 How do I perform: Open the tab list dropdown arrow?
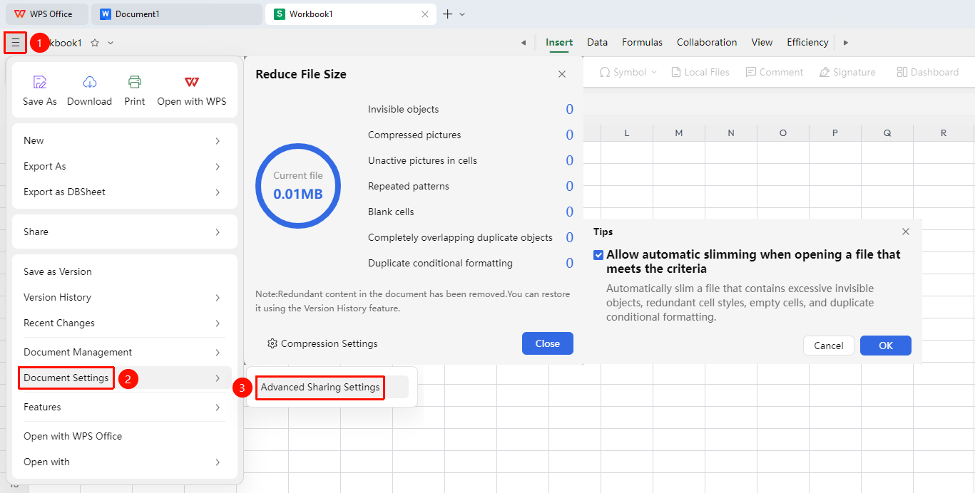click(462, 14)
